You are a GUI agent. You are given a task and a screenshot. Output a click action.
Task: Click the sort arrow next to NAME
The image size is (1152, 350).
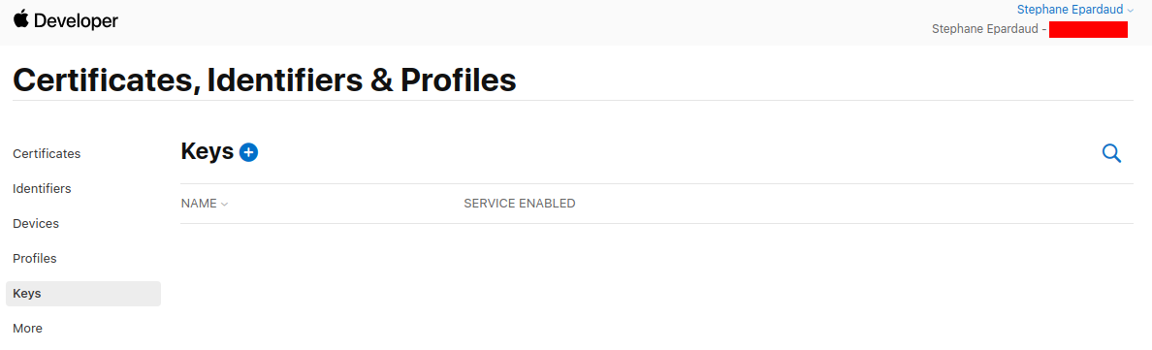coord(224,205)
